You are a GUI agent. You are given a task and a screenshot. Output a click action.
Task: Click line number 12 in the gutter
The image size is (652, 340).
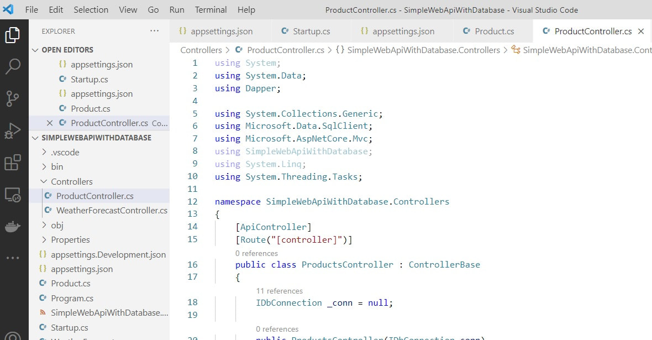[x=192, y=202]
